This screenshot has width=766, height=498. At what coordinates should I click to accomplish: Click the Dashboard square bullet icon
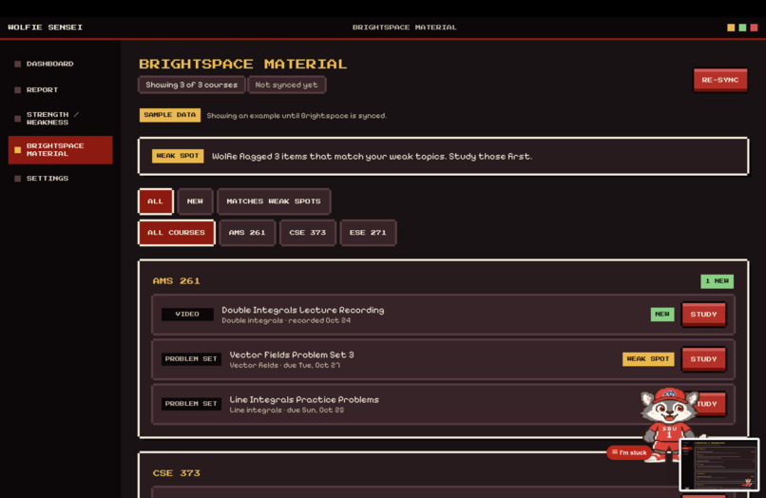pyautogui.click(x=18, y=64)
